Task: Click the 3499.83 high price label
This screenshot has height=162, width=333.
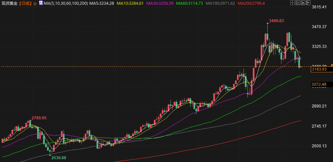Action: [x=276, y=21]
